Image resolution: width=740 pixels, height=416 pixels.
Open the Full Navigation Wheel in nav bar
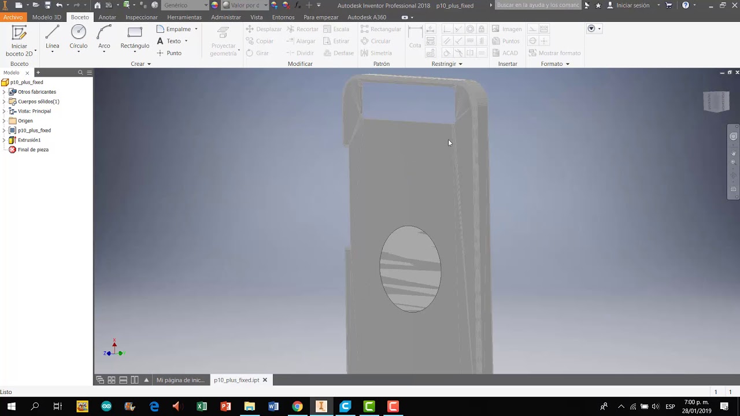click(734, 136)
